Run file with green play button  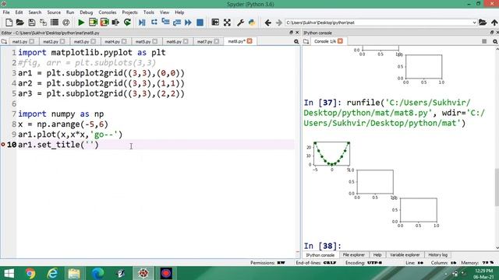81,23
